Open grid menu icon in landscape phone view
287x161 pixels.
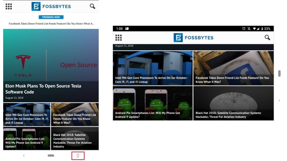point(119,38)
